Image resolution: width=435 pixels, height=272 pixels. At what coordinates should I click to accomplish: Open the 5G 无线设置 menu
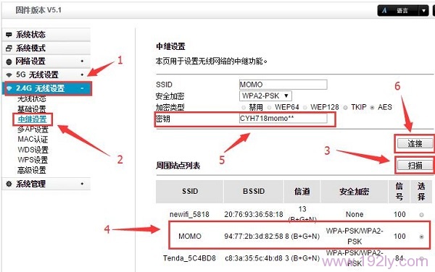tap(46, 75)
